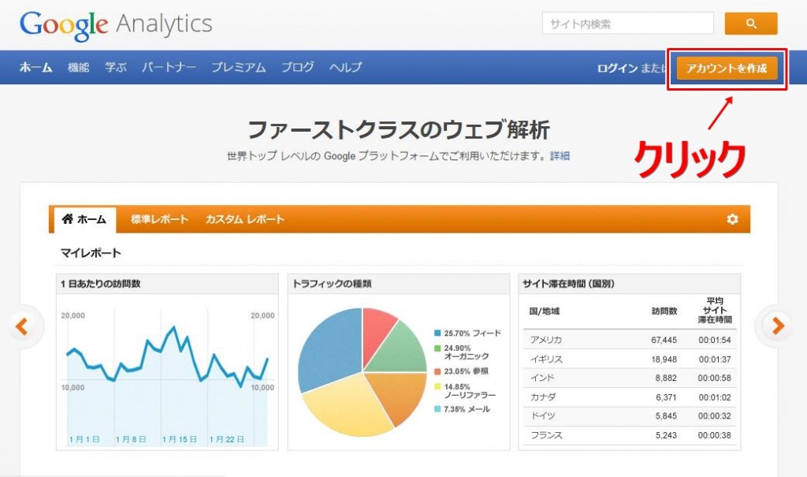This screenshot has width=807, height=477.
Task: Click the サイト滞在時間 (国別) widget title
Action: [568, 284]
